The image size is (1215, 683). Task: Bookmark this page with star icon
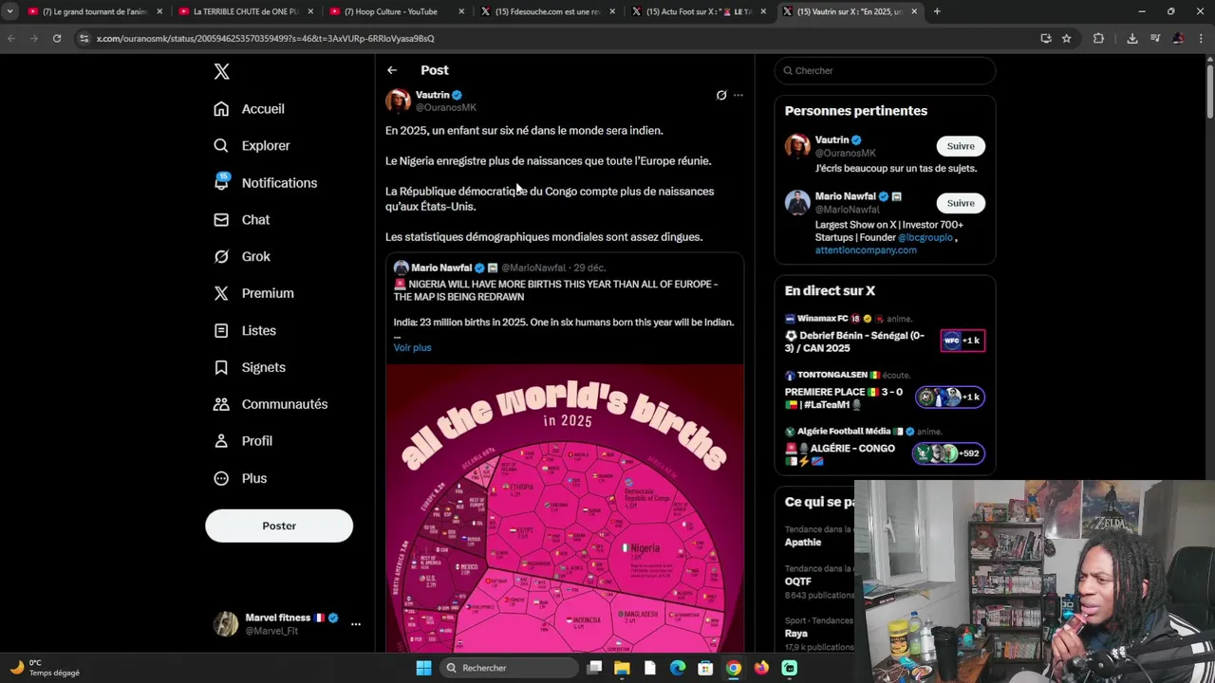(1067, 39)
